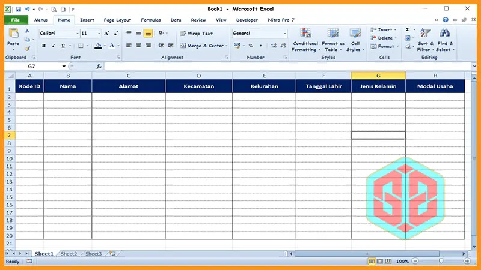This screenshot has width=481, height=270.
Task: Open the File tab
Action: coord(16,20)
